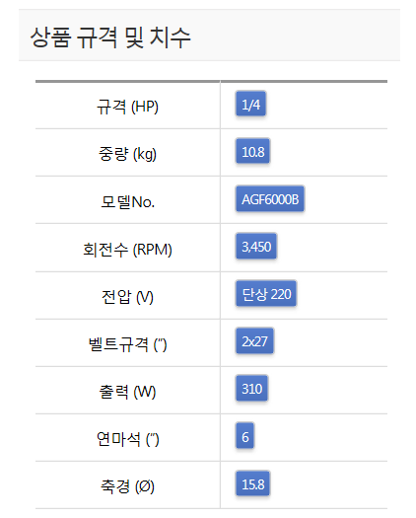Select the 10.8 weight value badge
This screenshot has height=518, width=416.
[x=253, y=151]
